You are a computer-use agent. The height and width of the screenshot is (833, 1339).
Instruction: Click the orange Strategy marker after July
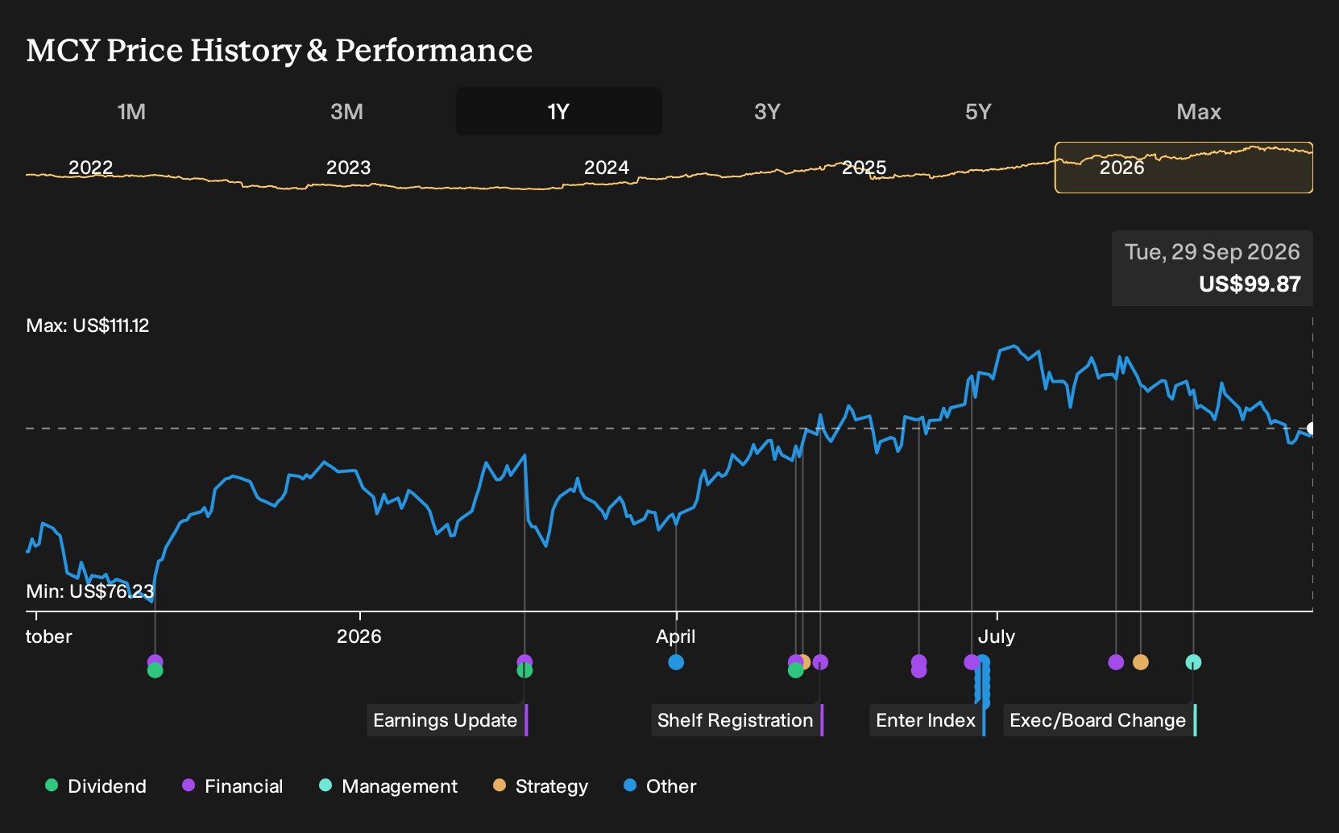point(1141,662)
